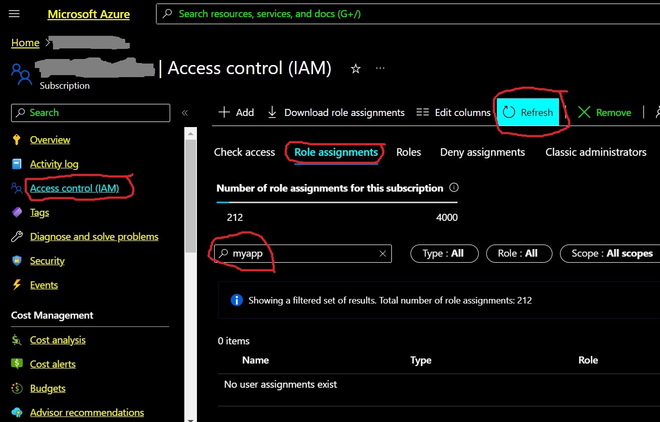This screenshot has height=422, width=660.
Task: Open the more options ellipsis
Action: tap(380, 68)
